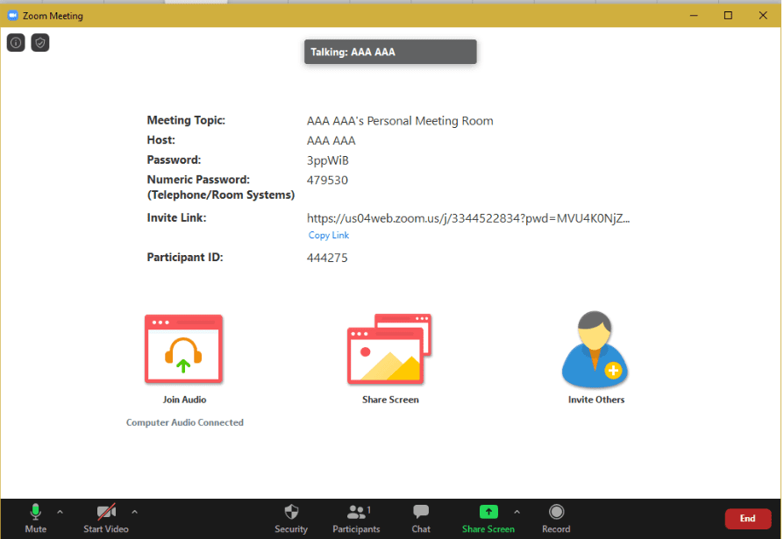The image size is (784, 539).
Task: Click the invite link URL text
Action: [x=467, y=218]
